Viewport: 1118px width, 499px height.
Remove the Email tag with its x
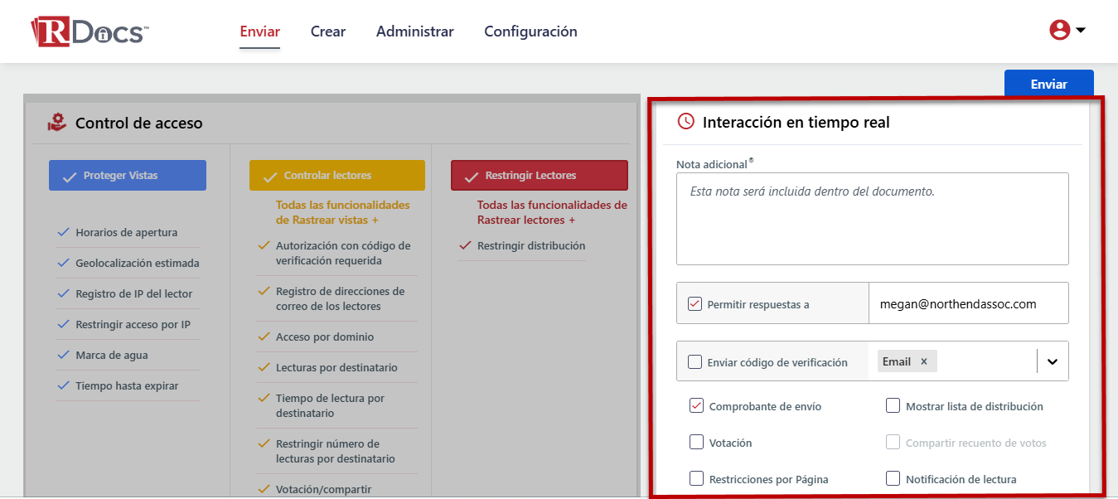[x=924, y=361]
